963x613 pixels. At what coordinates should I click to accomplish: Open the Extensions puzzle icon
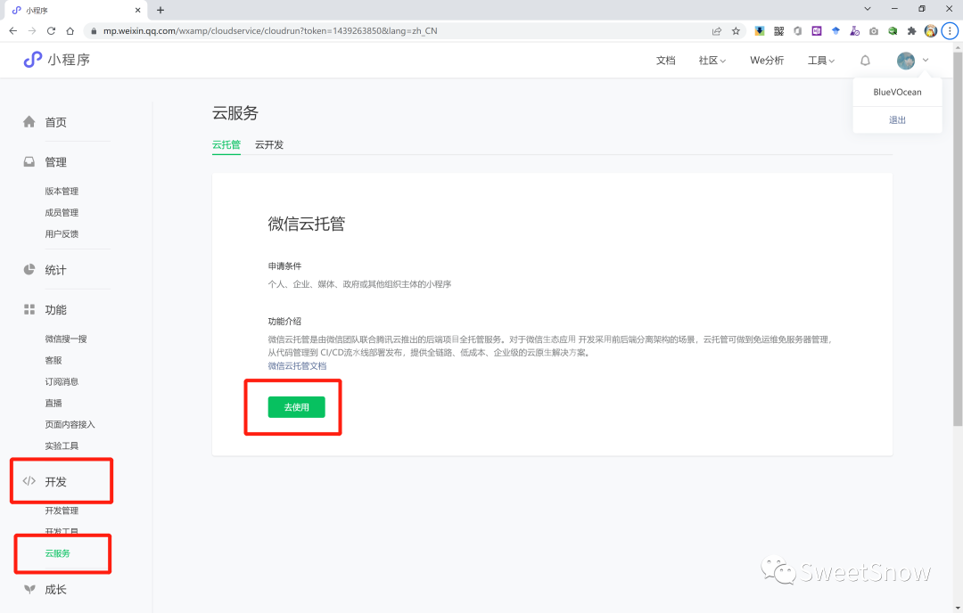coord(911,30)
